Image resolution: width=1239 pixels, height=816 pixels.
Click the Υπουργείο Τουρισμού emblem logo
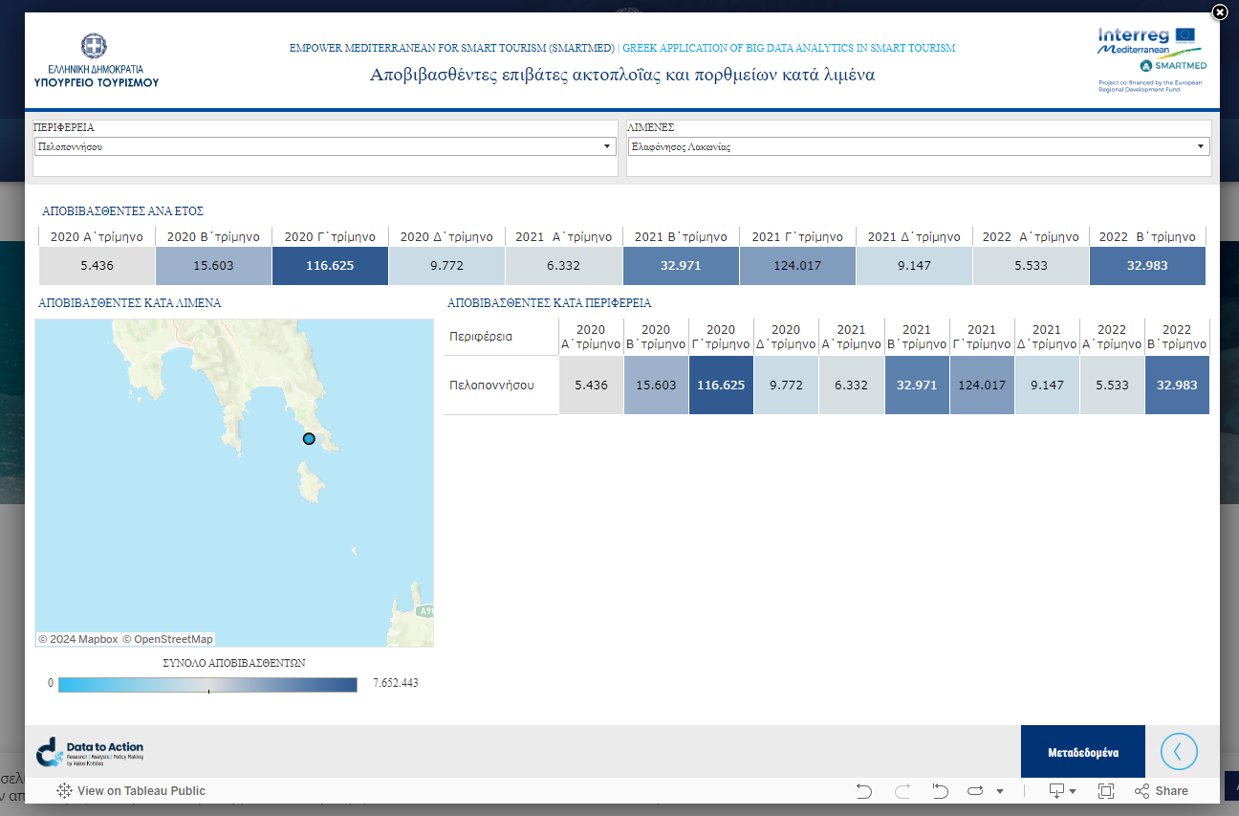pos(96,61)
